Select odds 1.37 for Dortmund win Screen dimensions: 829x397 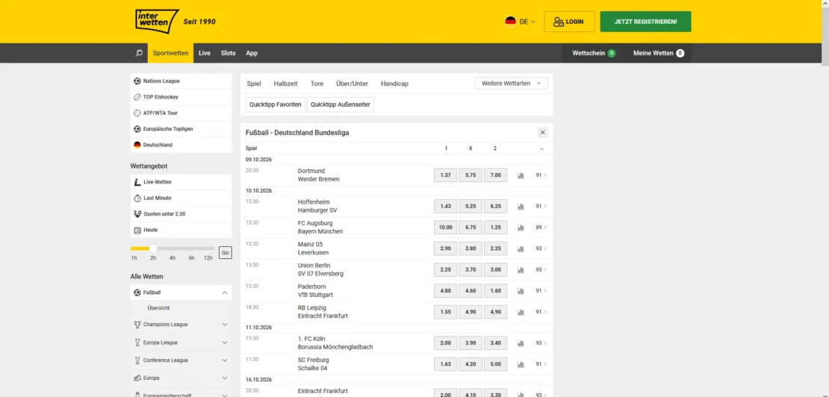[x=446, y=175]
